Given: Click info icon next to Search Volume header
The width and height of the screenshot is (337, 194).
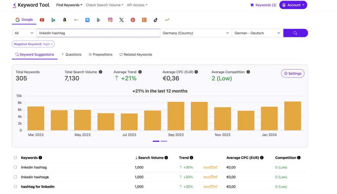Looking at the screenshot, I should [166, 158].
